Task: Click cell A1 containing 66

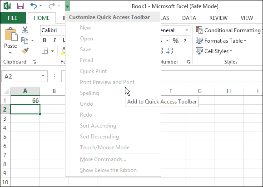Action: 25,100
